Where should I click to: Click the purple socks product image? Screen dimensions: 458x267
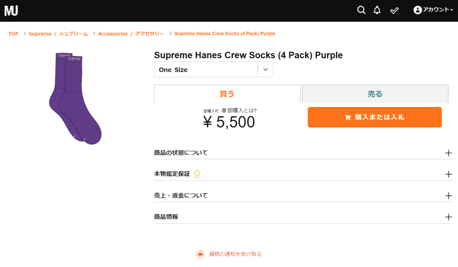pyautogui.click(x=75, y=99)
